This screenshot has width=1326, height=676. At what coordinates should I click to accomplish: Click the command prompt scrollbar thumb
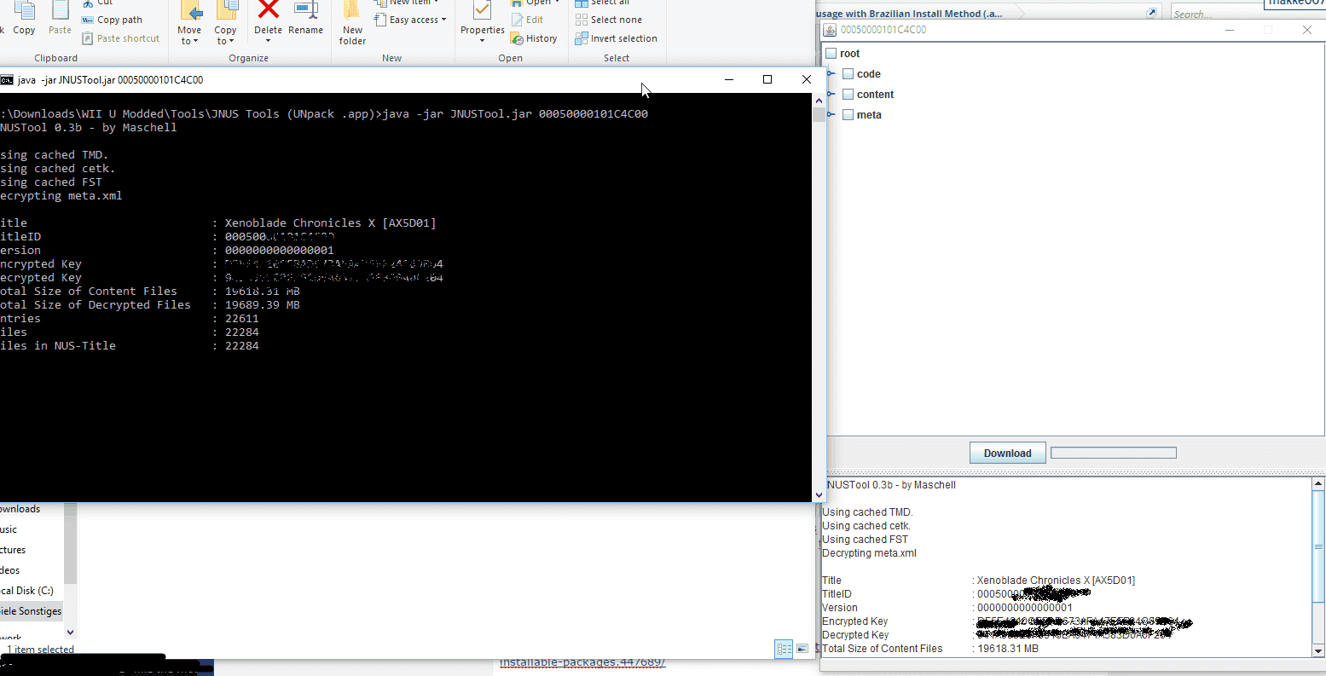(819, 115)
